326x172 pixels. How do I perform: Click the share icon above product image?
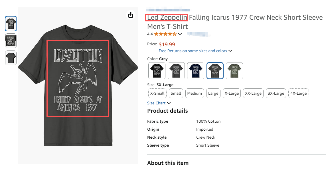click(131, 15)
